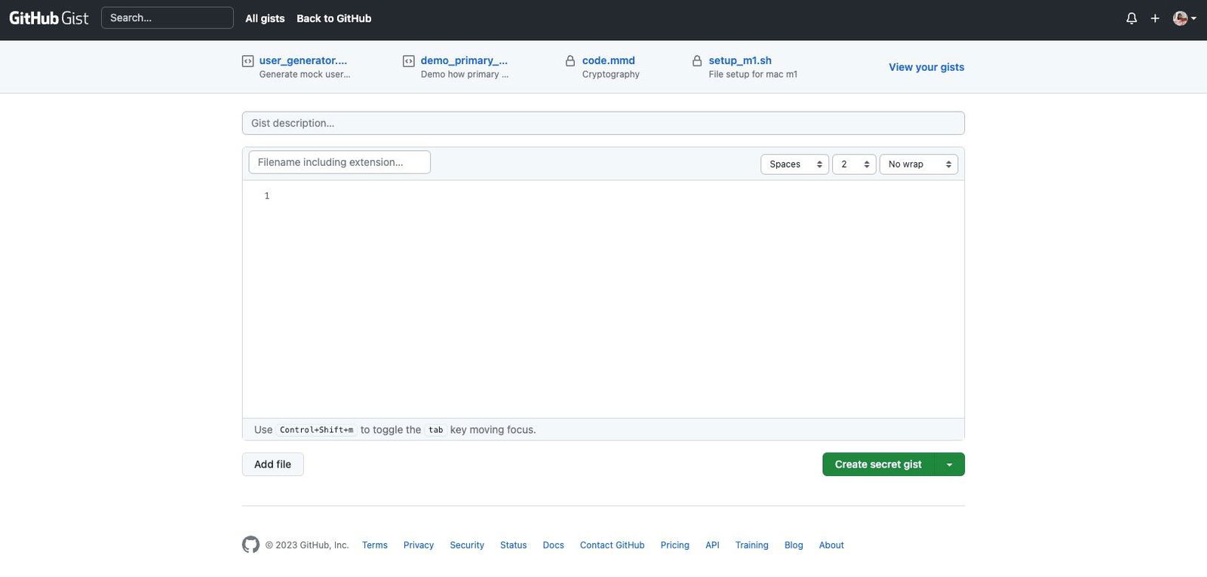Viewport: 1207px width, 577px height.
Task: Click the plus icon for new gist
Action: 1155,18
